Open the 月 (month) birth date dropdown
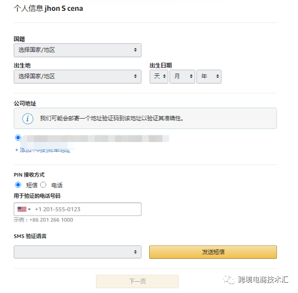 pyautogui.click(x=182, y=77)
